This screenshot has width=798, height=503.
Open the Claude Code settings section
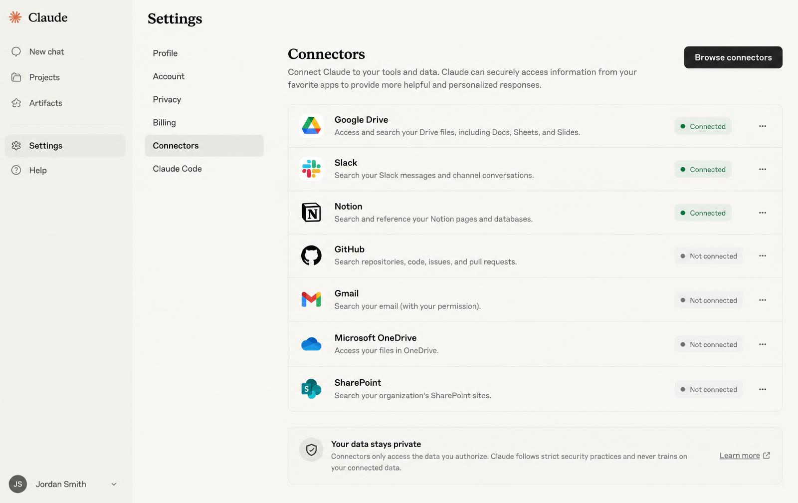click(x=204, y=169)
